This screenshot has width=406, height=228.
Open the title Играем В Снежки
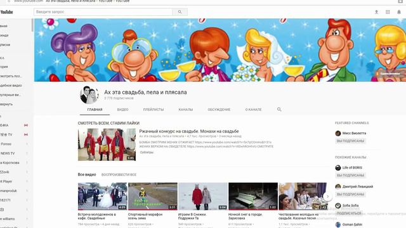[192, 217]
